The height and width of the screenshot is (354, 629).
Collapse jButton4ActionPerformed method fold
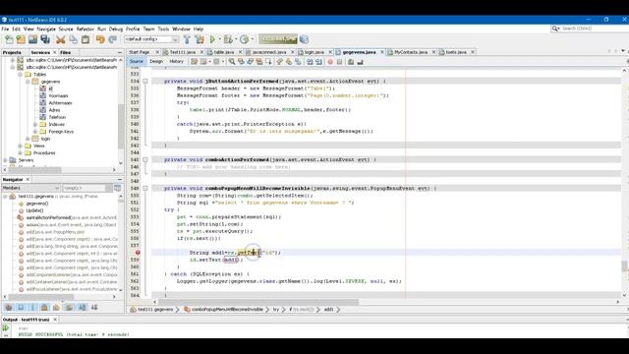[145, 81]
